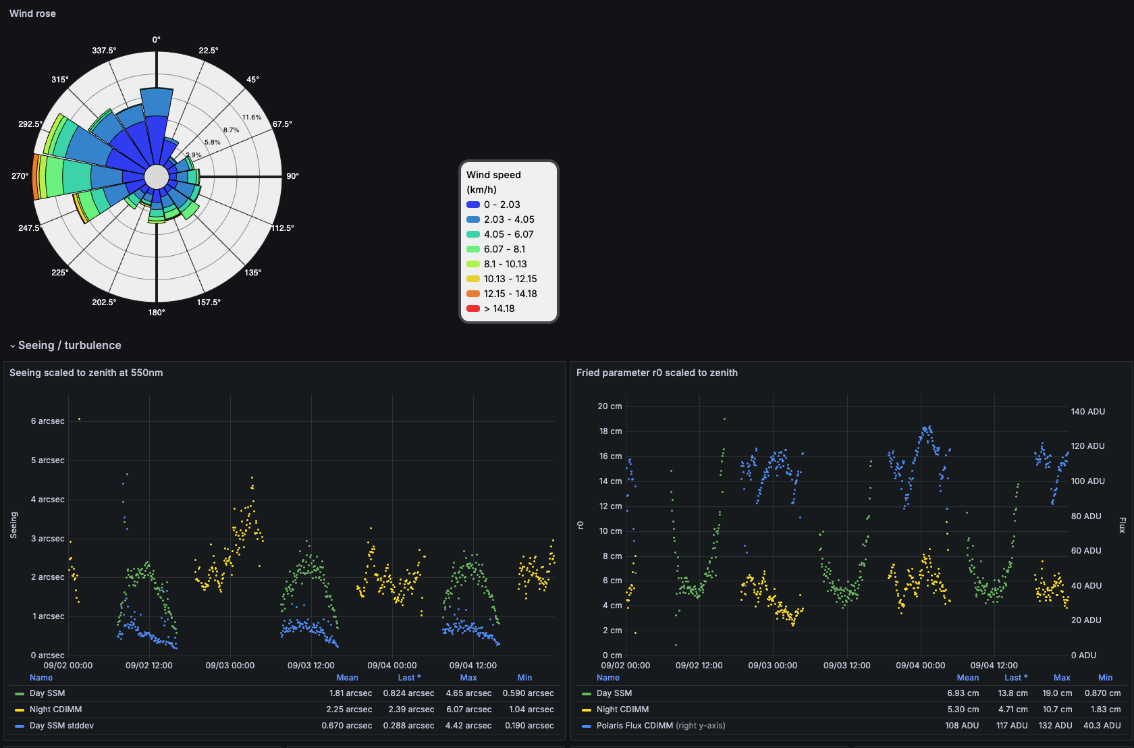
Task: Sort Fried parameter legend by Last * column
Action: point(1016,677)
